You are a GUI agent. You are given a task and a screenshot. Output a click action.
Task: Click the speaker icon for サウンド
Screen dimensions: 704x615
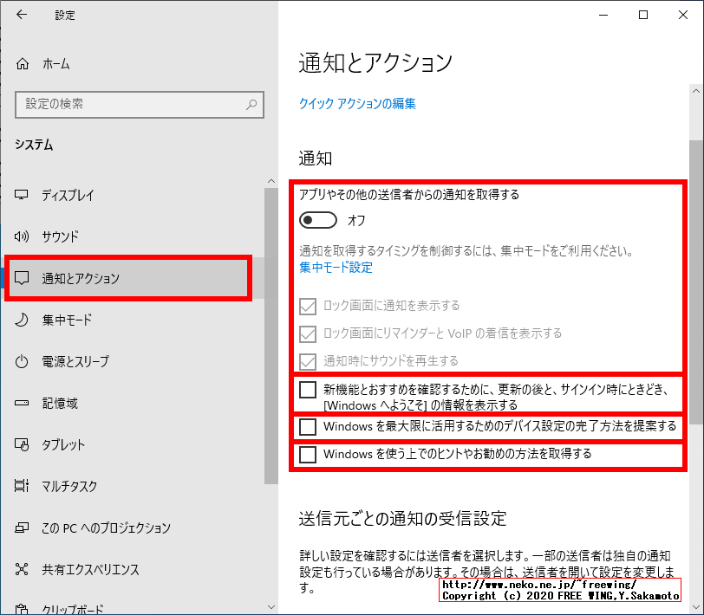22,236
